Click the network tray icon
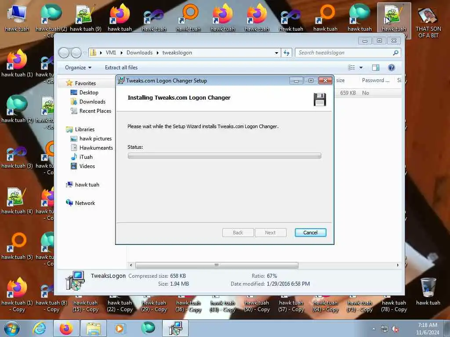The height and width of the screenshot is (337, 450). click(384, 329)
